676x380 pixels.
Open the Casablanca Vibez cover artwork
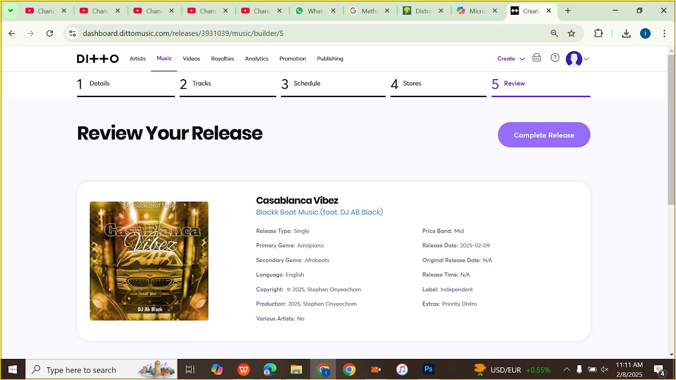pos(149,261)
